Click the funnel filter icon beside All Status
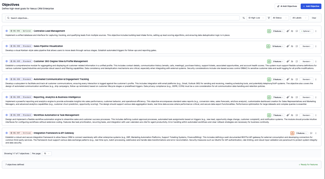This screenshot has width=325, height=179. click(x=269, y=18)
